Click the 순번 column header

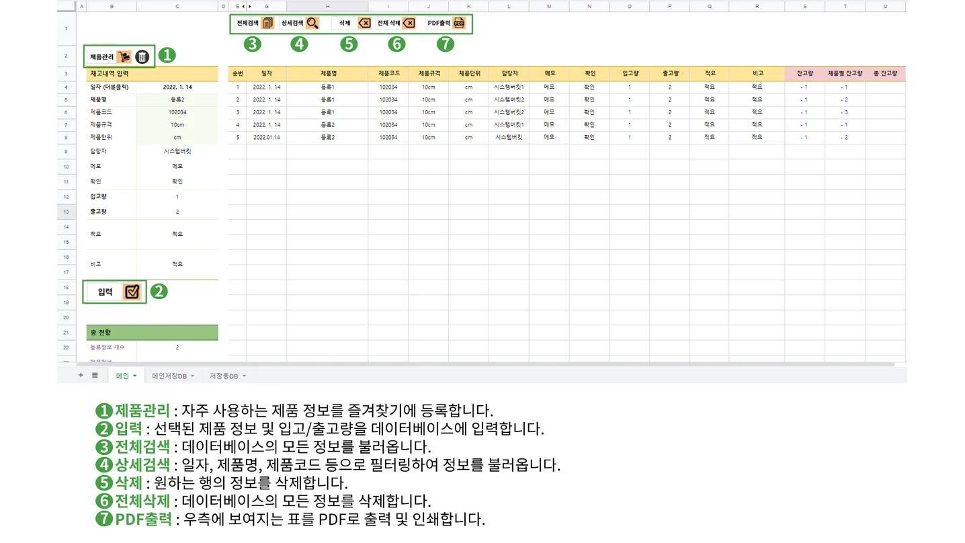(237, 74)
